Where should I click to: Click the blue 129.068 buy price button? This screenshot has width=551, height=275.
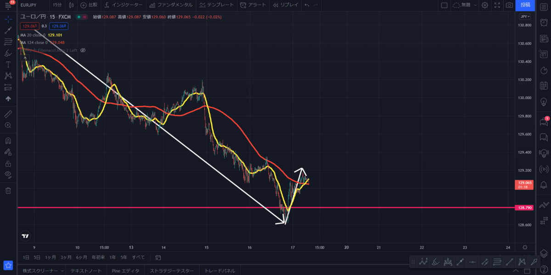(59, 26)
